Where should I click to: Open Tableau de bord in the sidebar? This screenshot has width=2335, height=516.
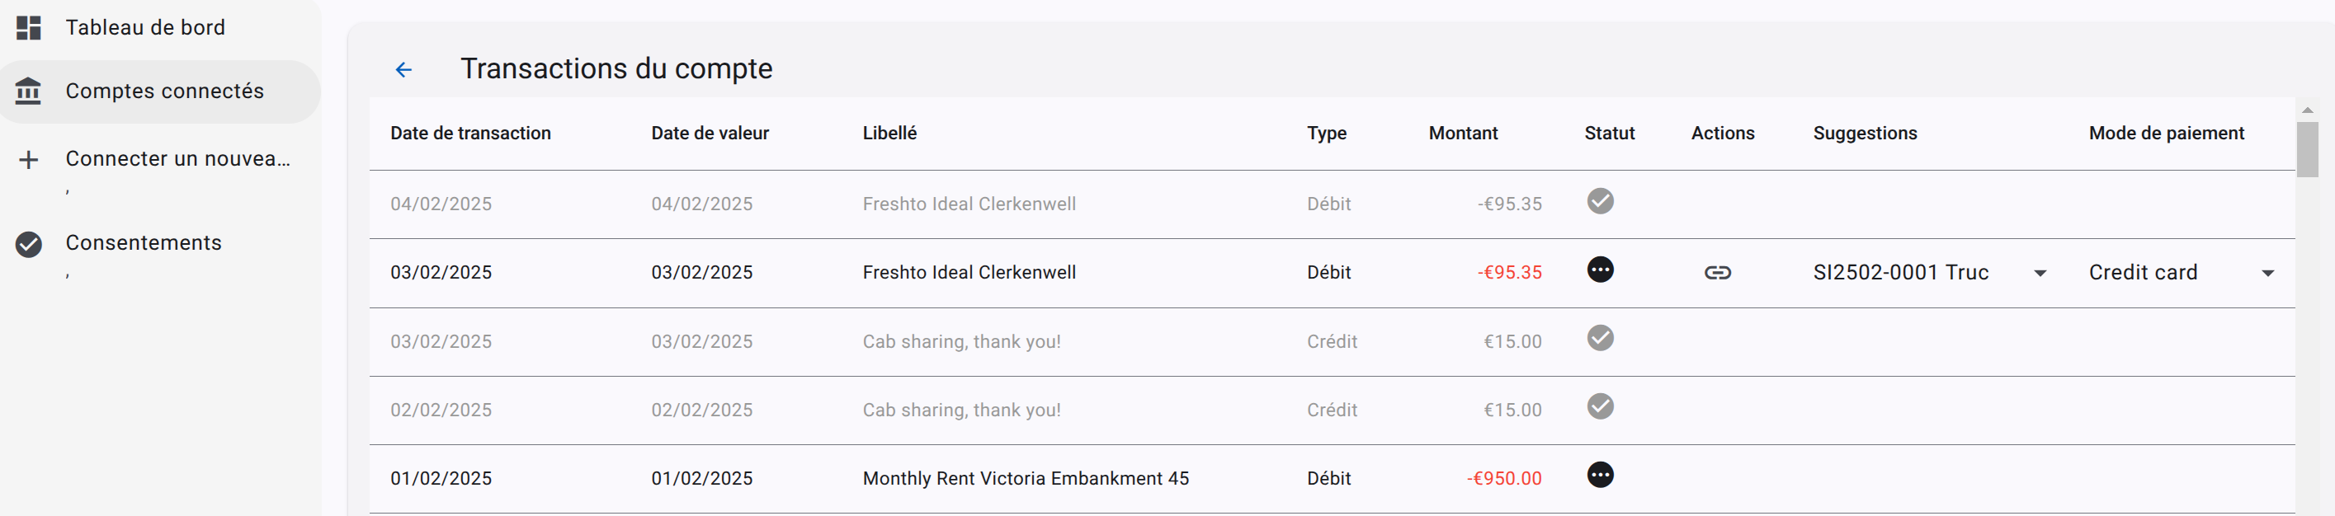145,28
